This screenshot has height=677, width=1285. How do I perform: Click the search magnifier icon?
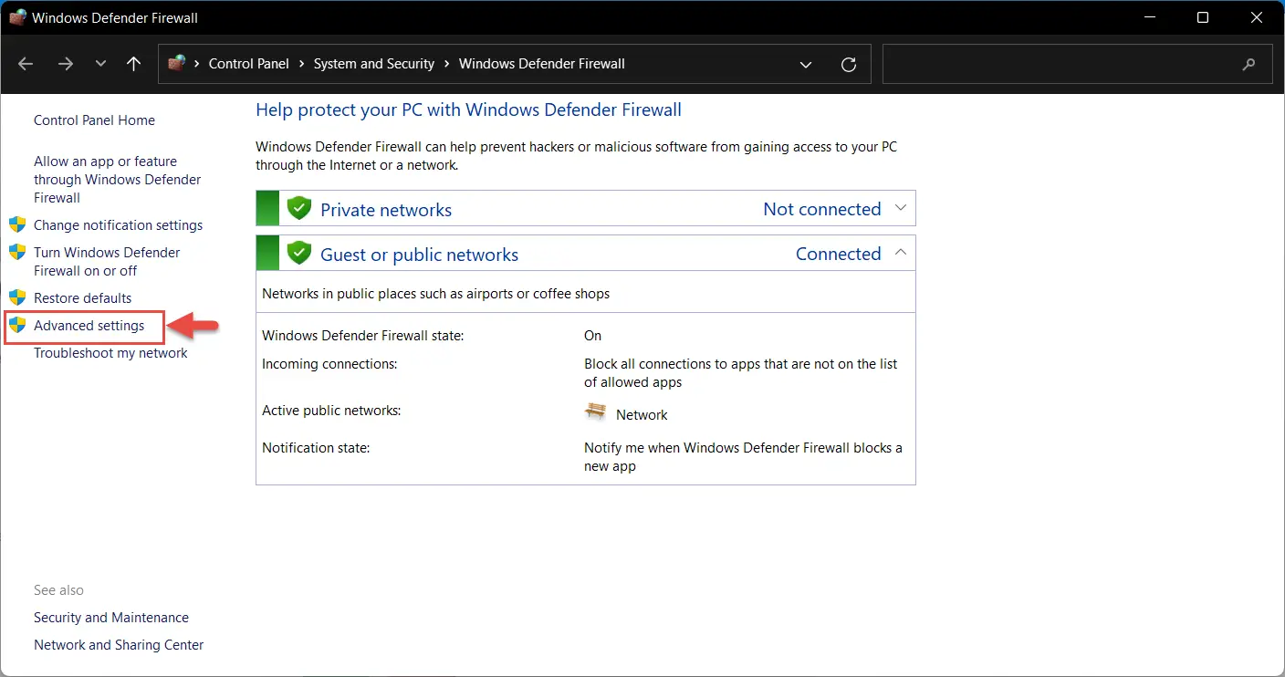pos(1249,64)
